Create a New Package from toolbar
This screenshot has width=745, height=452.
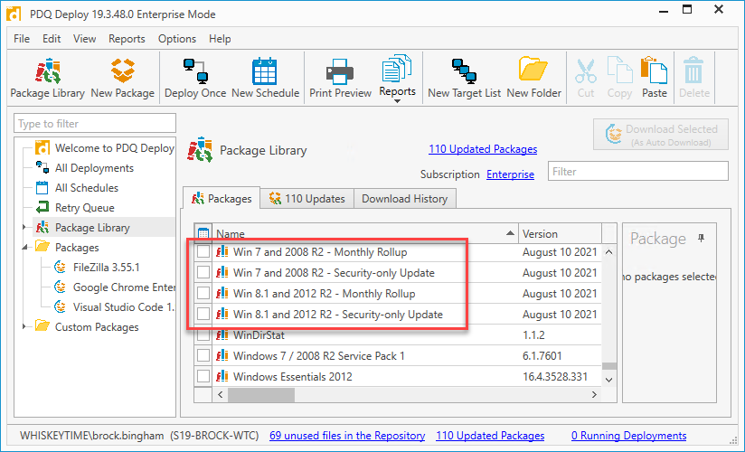coord(123,79)
